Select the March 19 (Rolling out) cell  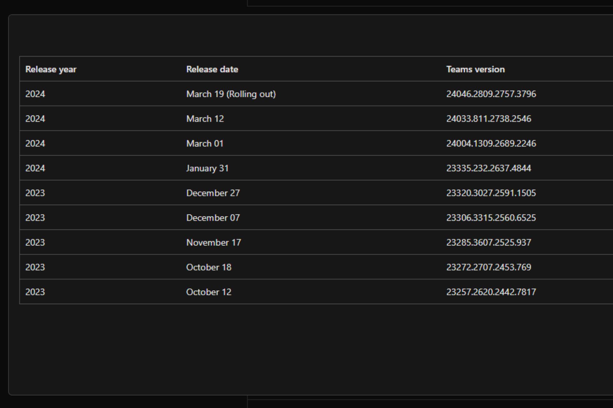(x=231, y=94)
